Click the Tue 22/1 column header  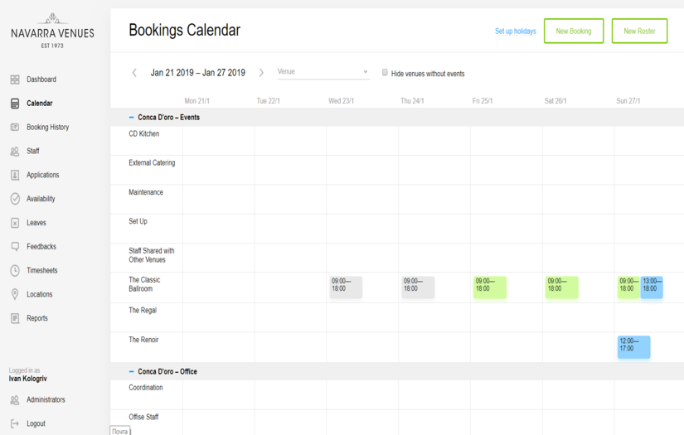[x=269, y=101]
